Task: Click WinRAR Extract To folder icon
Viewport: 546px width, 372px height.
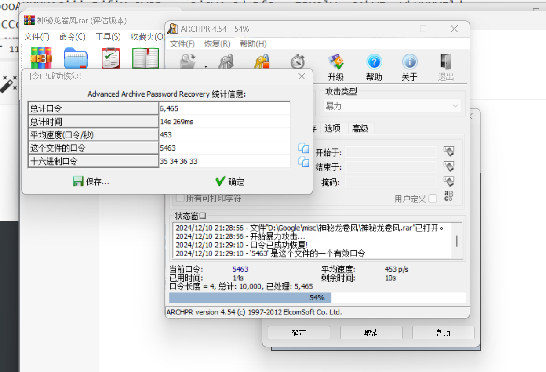Action: [76, 58]
